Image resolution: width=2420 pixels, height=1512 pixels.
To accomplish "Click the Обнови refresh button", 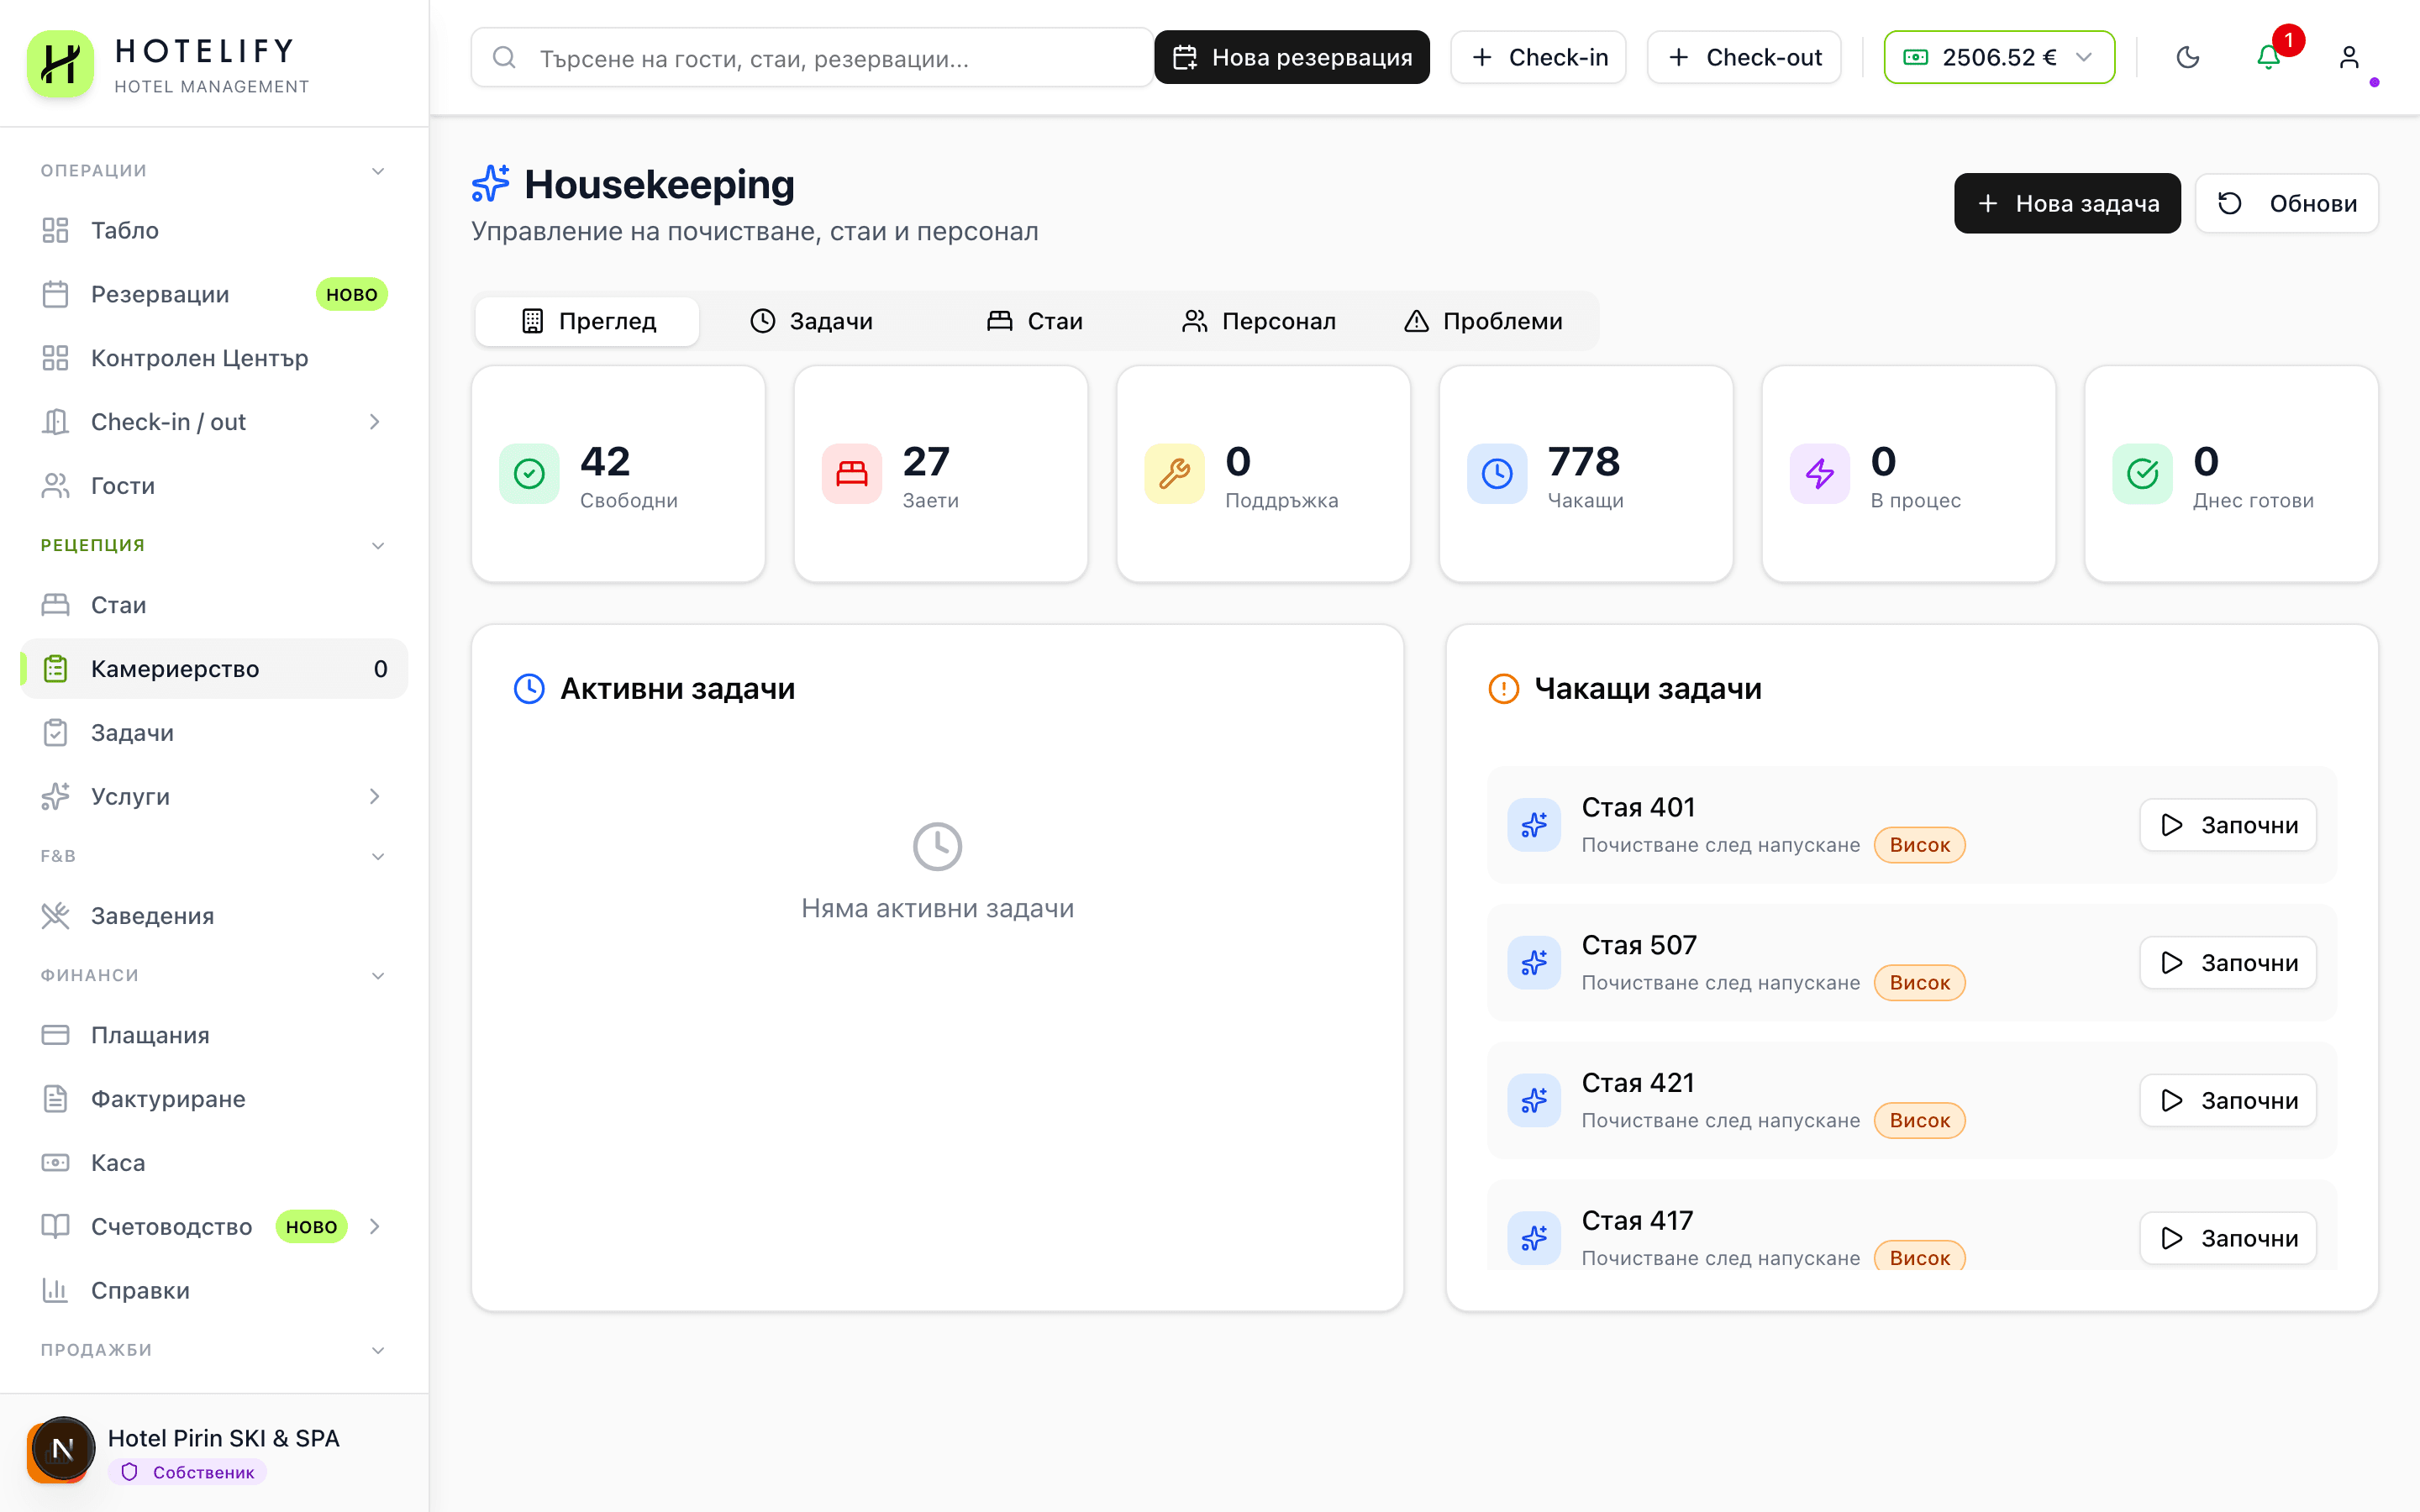I will (2286, 204).
